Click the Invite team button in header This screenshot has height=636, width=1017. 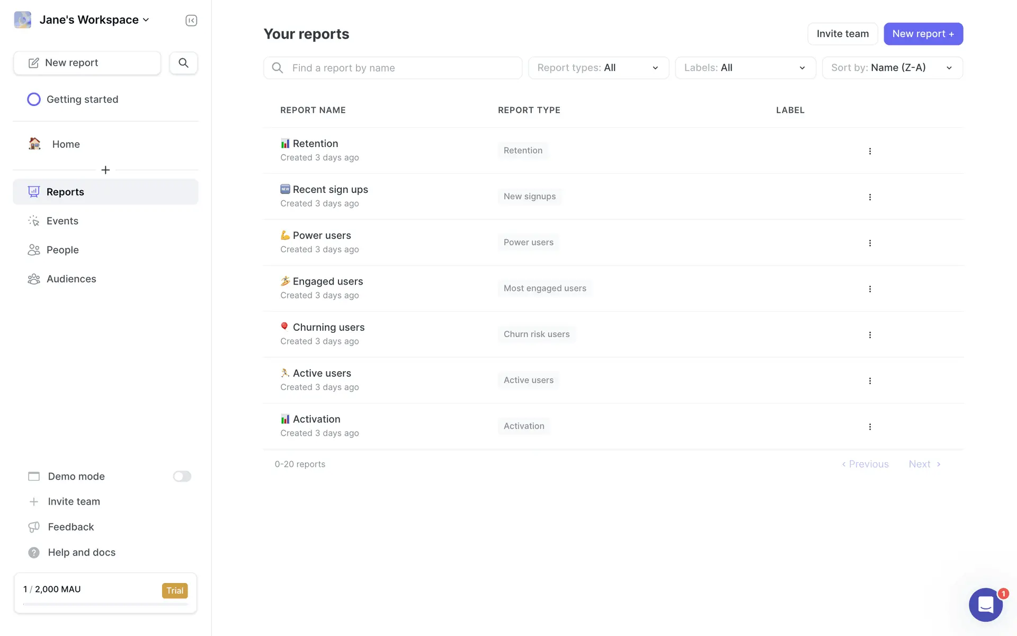pos(842,34)
